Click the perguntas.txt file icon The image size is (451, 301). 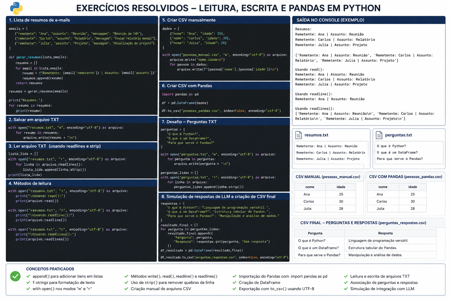pos(379,135)
